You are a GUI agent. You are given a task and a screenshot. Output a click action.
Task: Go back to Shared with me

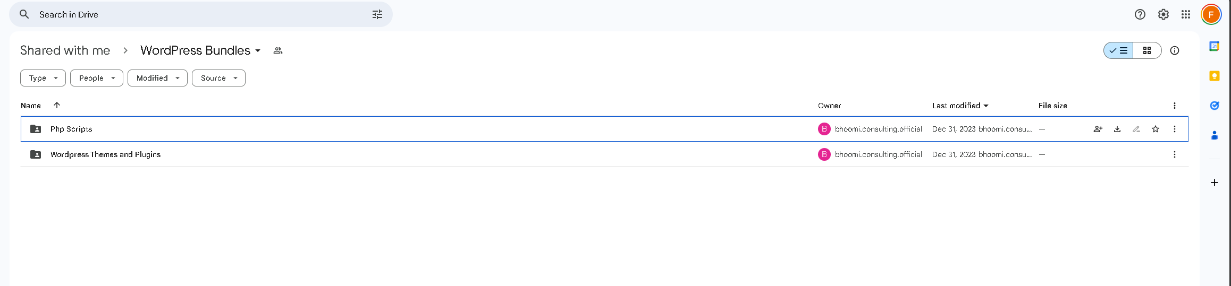pos(65,50)
